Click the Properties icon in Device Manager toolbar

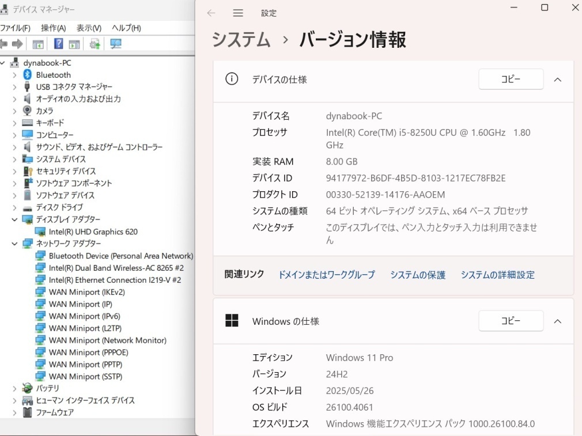click(x=75, y=43)
